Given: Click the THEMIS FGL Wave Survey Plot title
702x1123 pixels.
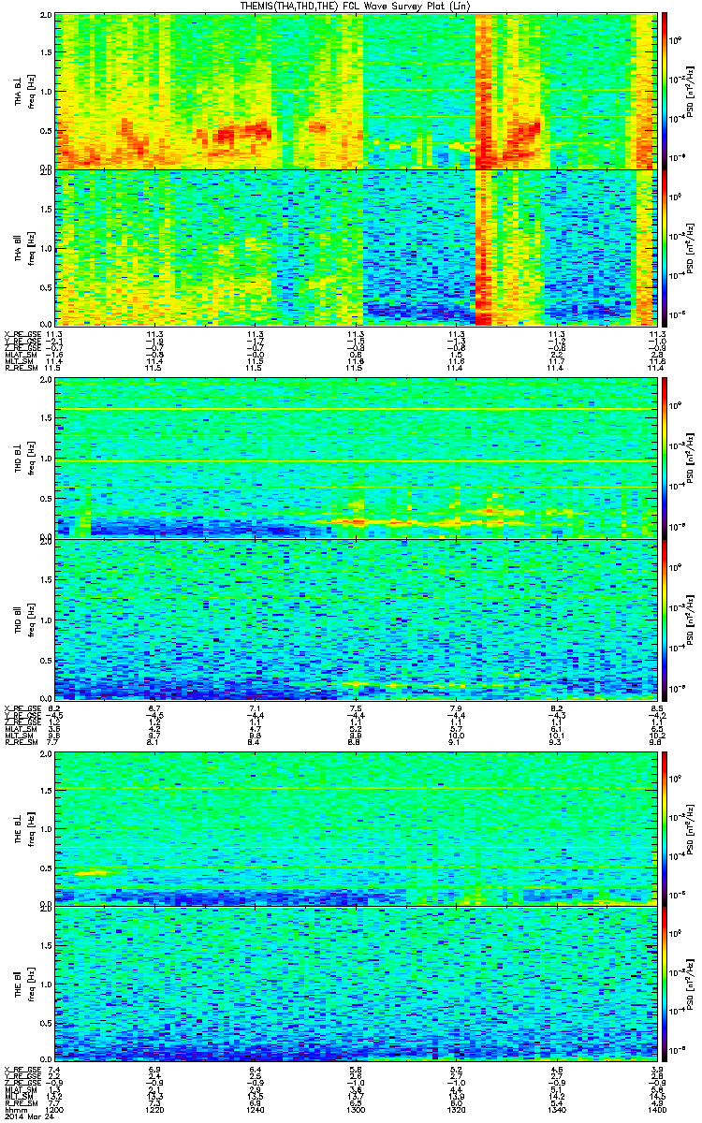Looking at the screenshot, I should click(x=356, y=7).
